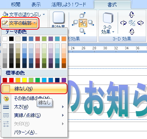Toggle shadow on/off center button
This screenshot has height=139, width=147.
coord(83,23)
